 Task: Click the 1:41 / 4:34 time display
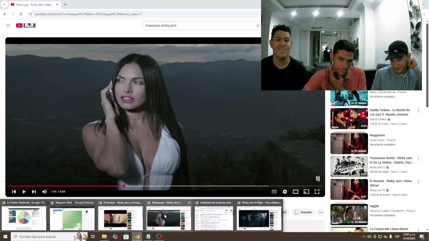(x=58, y=192)
